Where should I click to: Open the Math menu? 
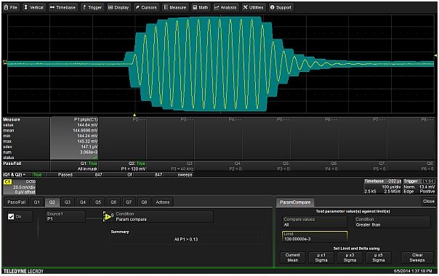(201, 7)
